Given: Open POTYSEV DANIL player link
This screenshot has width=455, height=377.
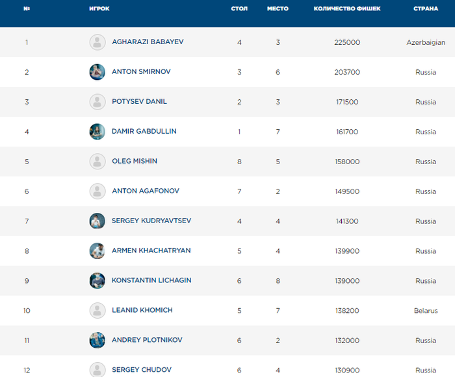Looking at the screenshot, I should (139, 102).
